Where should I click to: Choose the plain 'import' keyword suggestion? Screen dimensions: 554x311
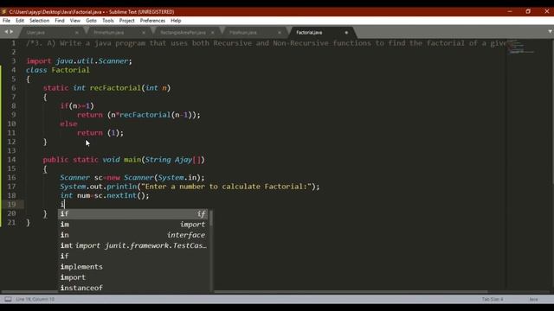(x=132, y=277)
